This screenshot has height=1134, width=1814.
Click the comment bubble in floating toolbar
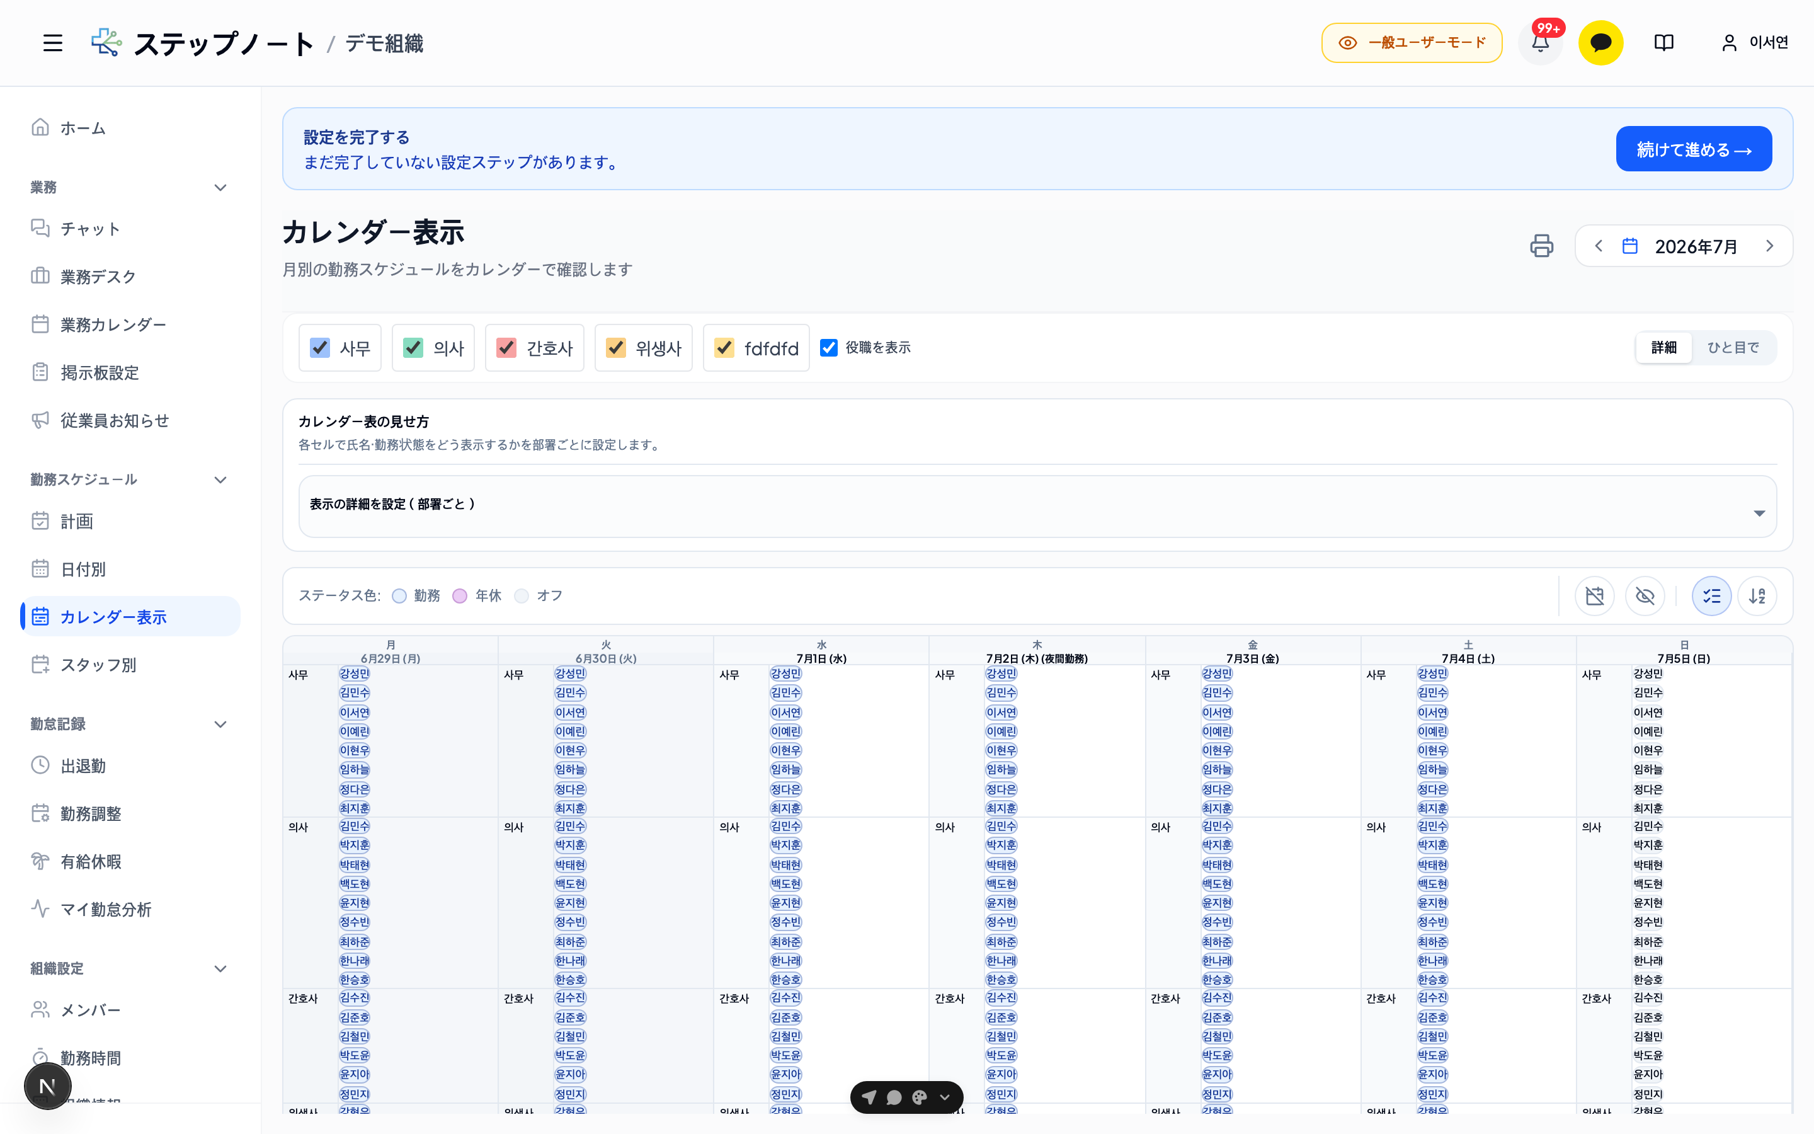click(x=894, y=1097)
